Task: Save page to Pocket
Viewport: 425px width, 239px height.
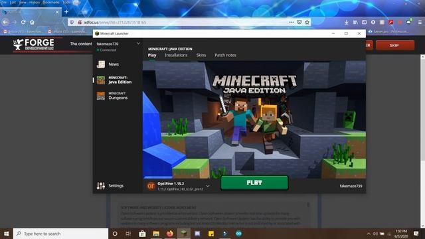Action: [x=299, y=22]
